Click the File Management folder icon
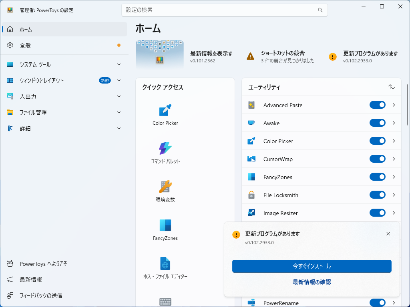 click(10, 112)
